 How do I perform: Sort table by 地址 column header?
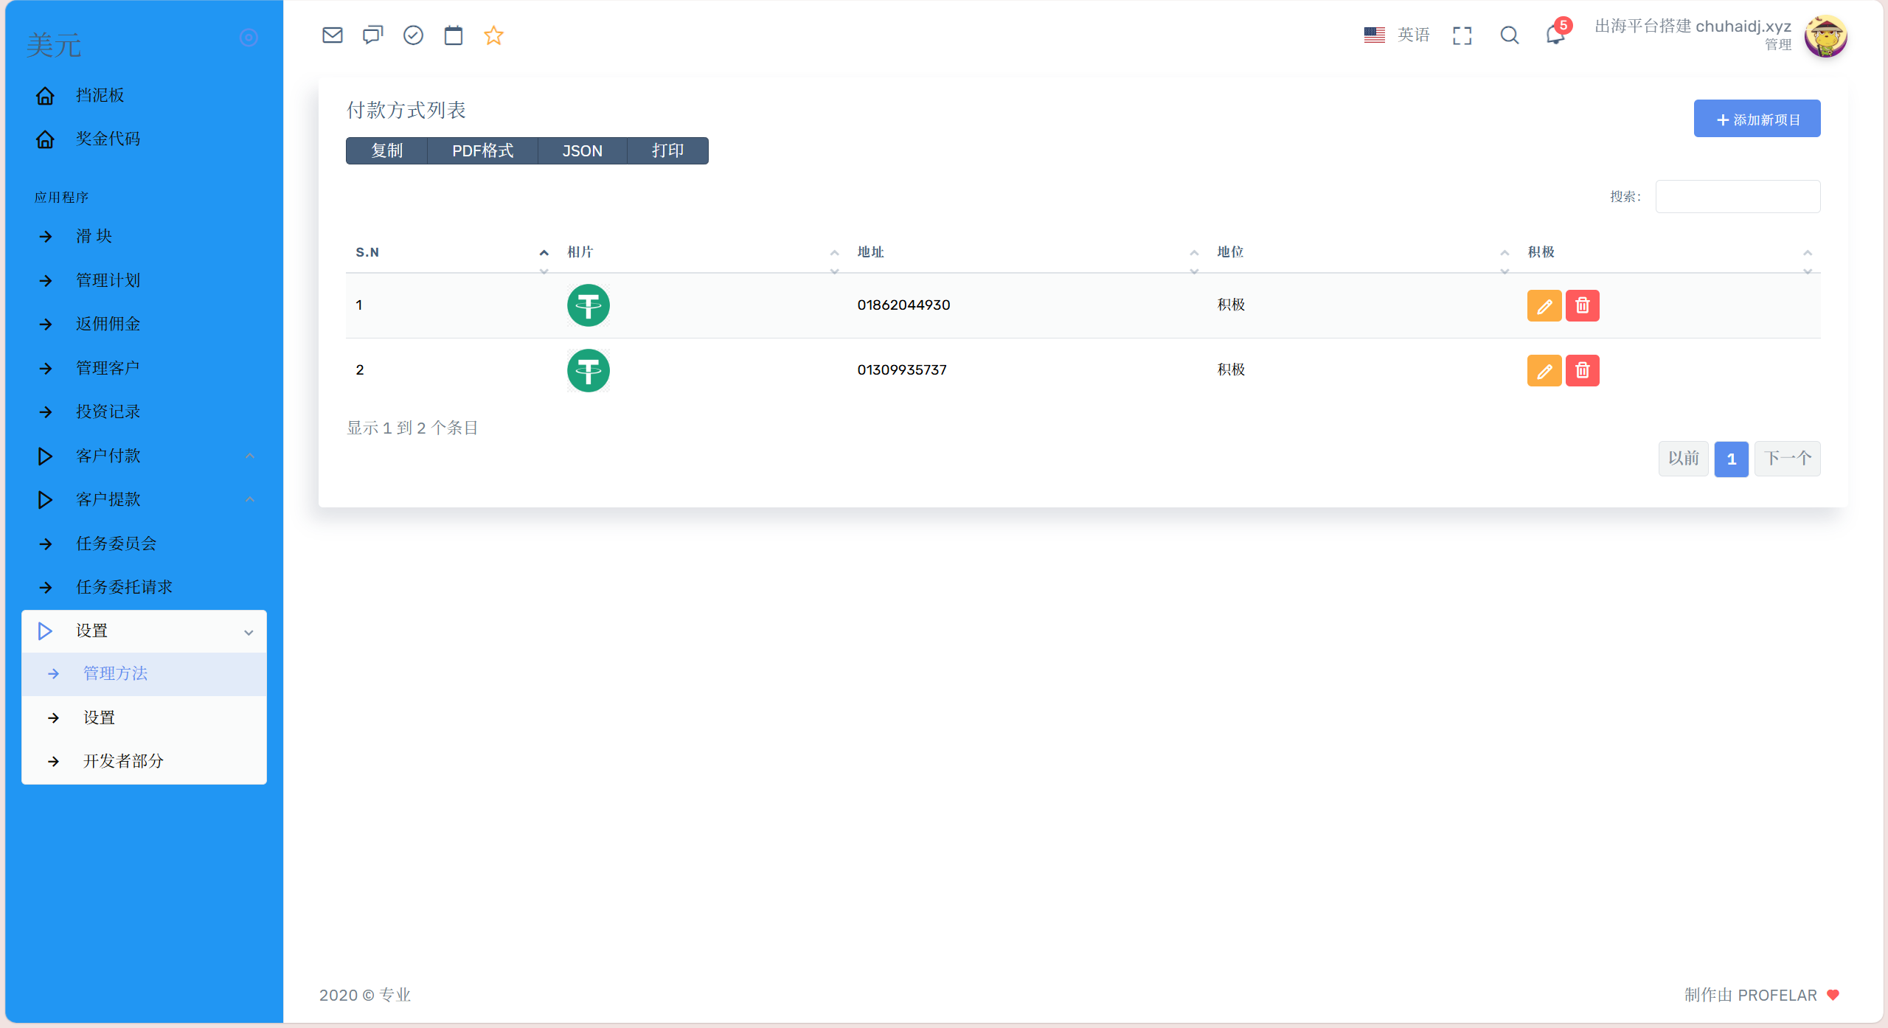coord(870,252)
